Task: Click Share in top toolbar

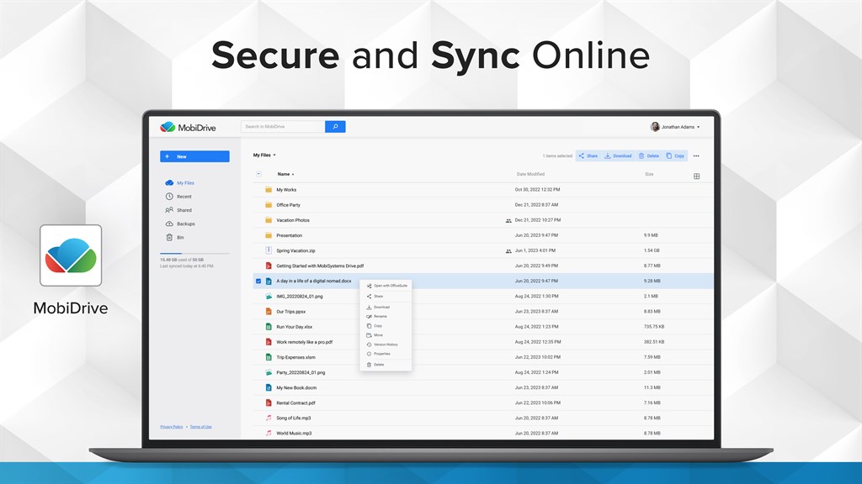Action: coord(588,155)
